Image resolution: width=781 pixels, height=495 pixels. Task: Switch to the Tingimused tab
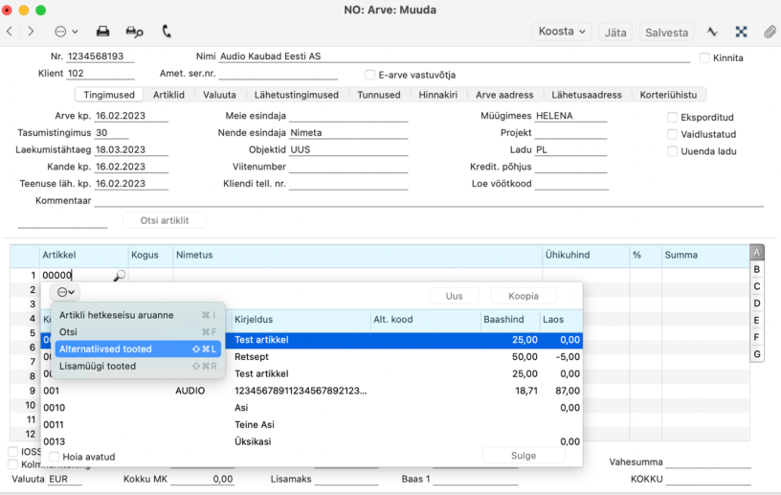pos(108,95)
